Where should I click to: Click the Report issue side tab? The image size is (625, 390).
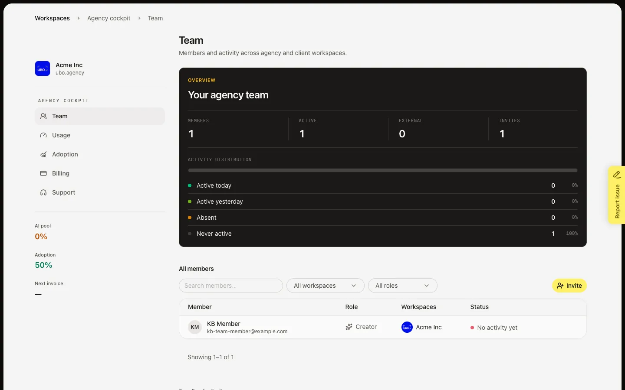pyautogui.click(x=616, y=195)
